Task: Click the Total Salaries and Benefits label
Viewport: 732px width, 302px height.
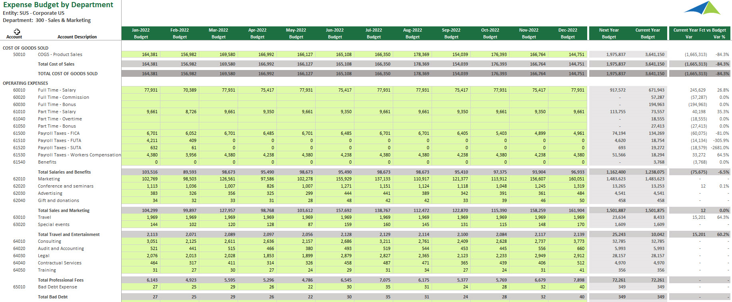Action: (64, 172)
